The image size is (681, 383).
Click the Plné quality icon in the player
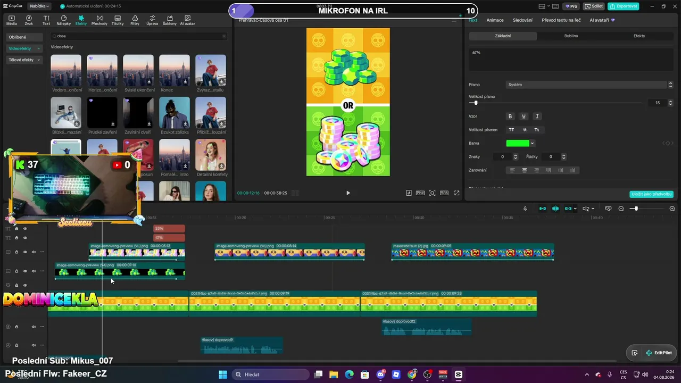coord(420,193)
